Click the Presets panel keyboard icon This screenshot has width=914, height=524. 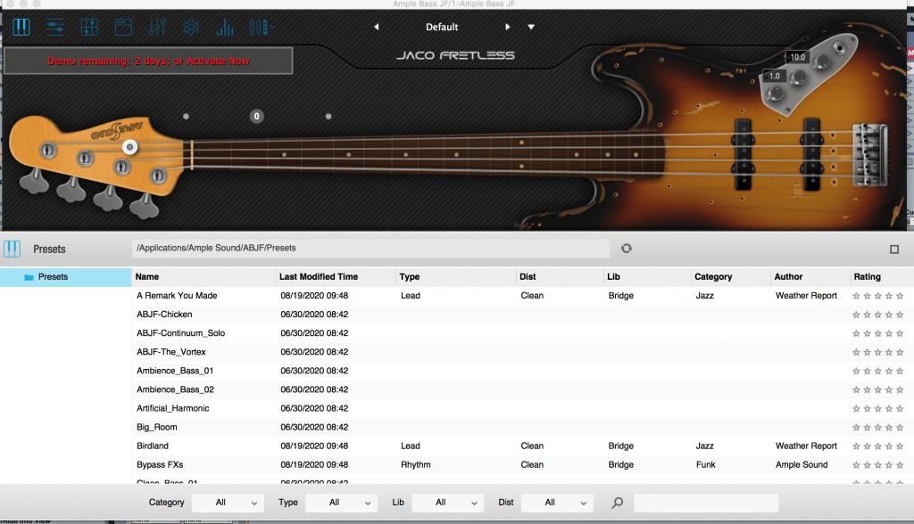click(x=12, y=250)
